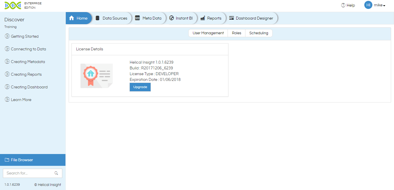
Task: Open the Dashboard Designer tab
Action: 252,18
